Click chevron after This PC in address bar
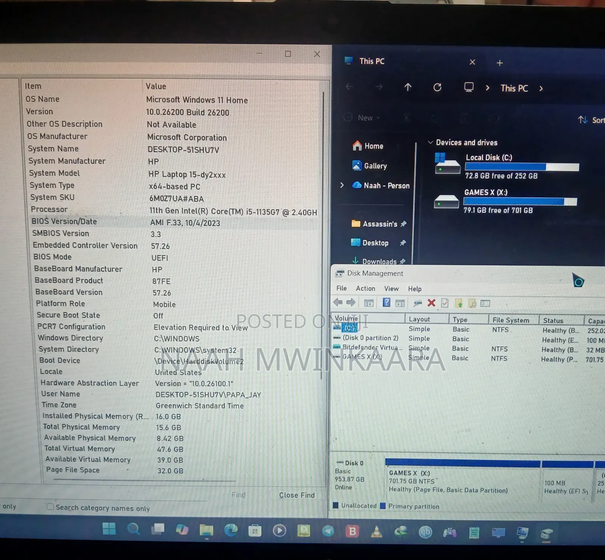Viewport: 605px width, 560px height. tap(541, 88)
